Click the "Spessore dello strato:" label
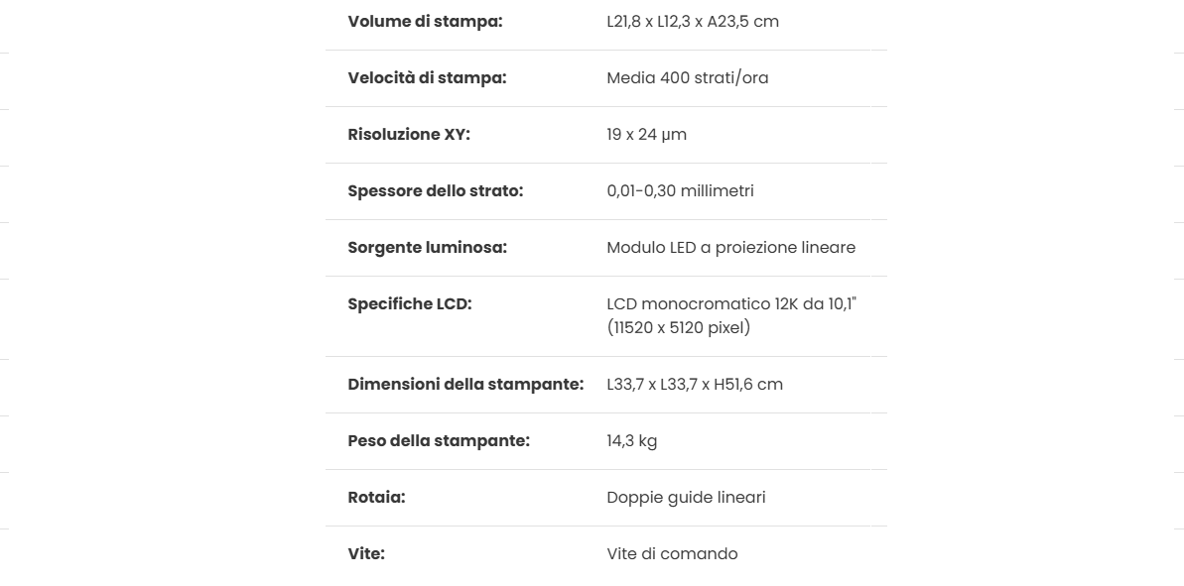Image resolution: width=1184 pixels, height=586 pixels. point(435,191)
